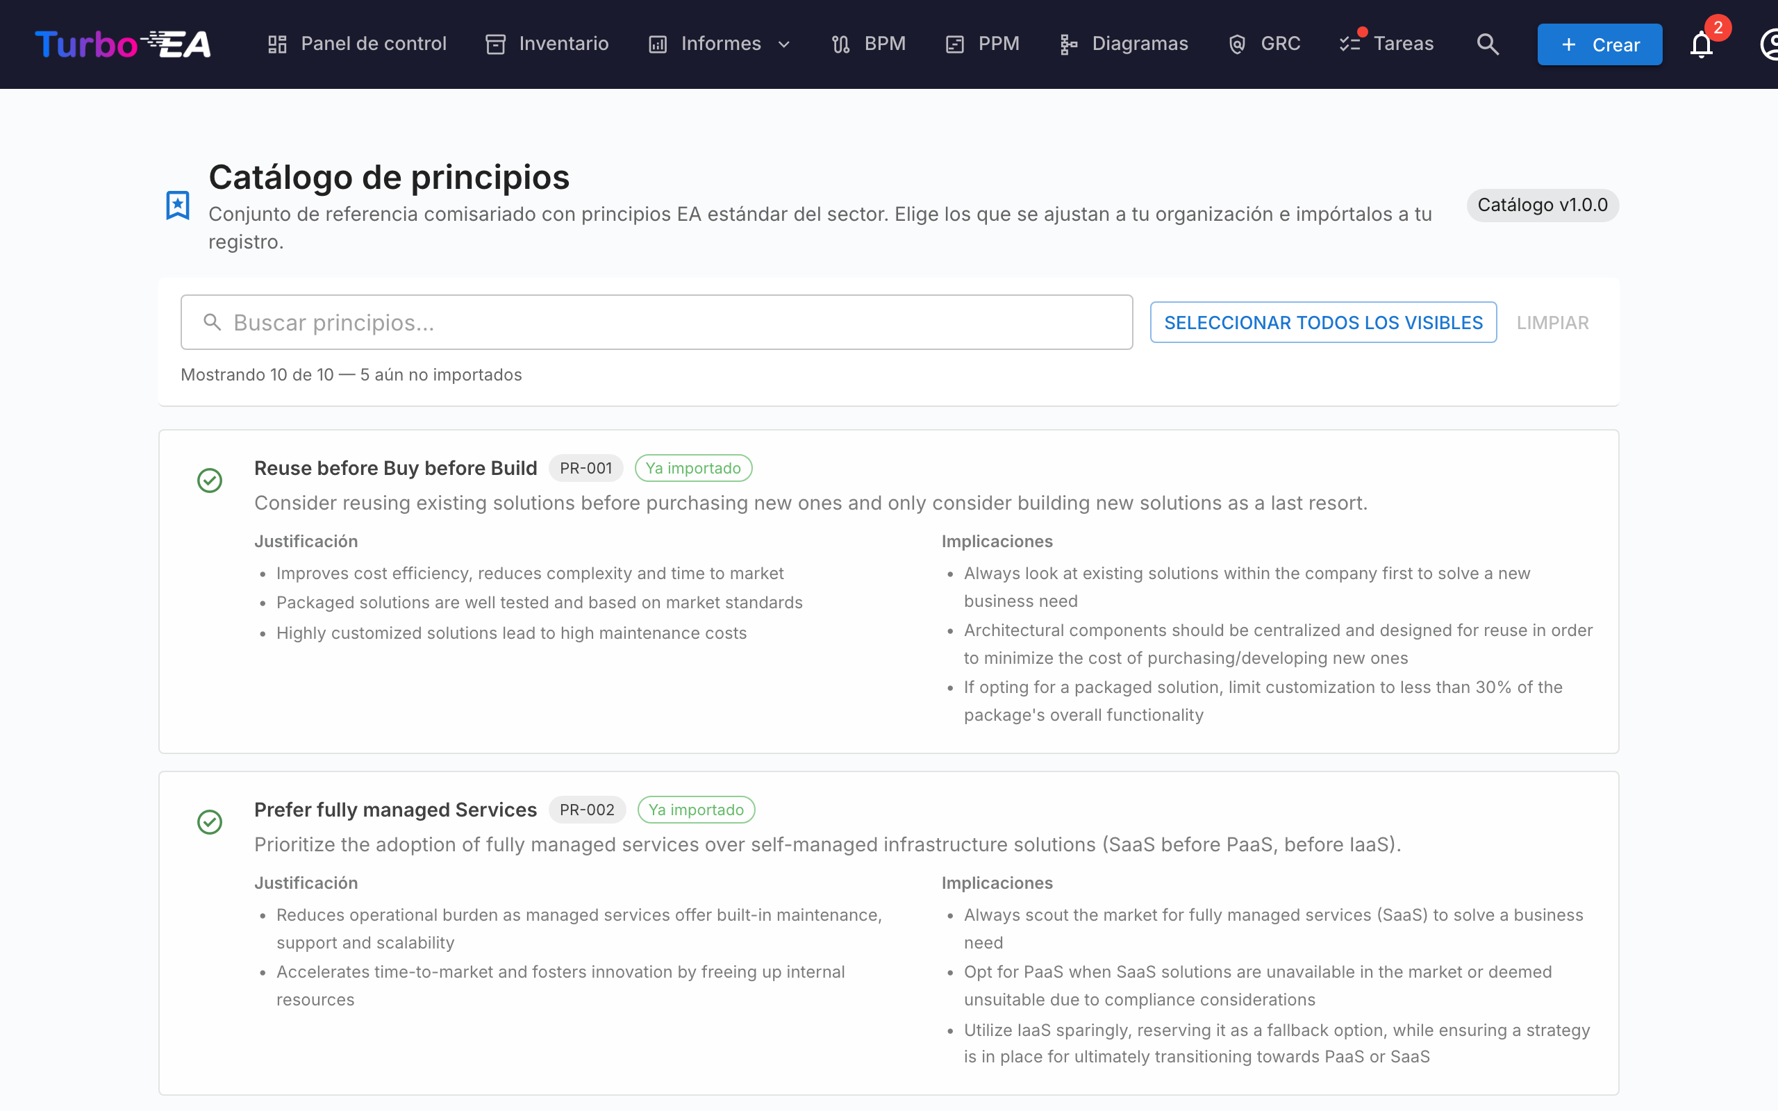
Task: Navigate to Diagramas
Action: tap(1123, 44)
